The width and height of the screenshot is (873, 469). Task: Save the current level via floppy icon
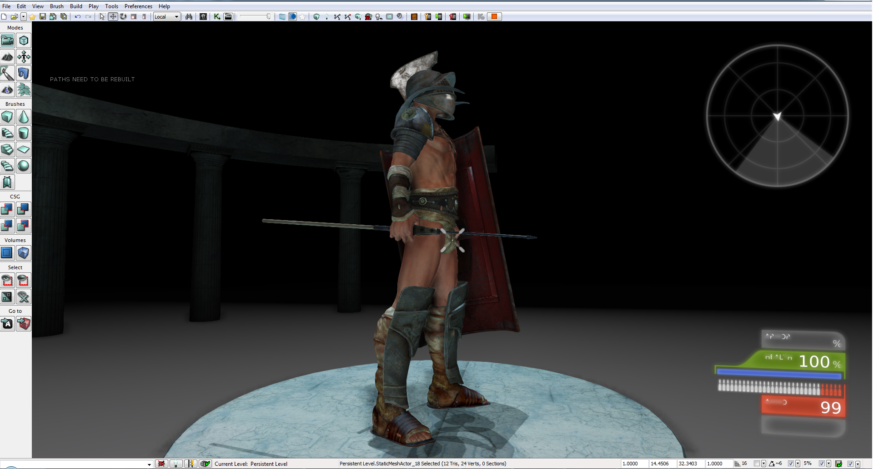point(43,17)
